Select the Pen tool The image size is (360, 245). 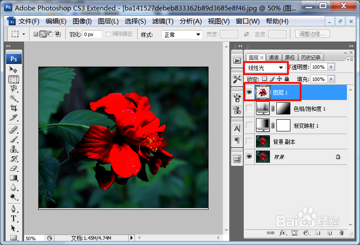tap(13, 209)
